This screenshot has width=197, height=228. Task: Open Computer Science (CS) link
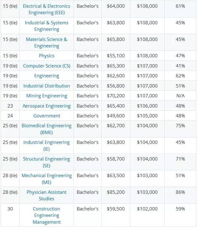pos(46,66)
